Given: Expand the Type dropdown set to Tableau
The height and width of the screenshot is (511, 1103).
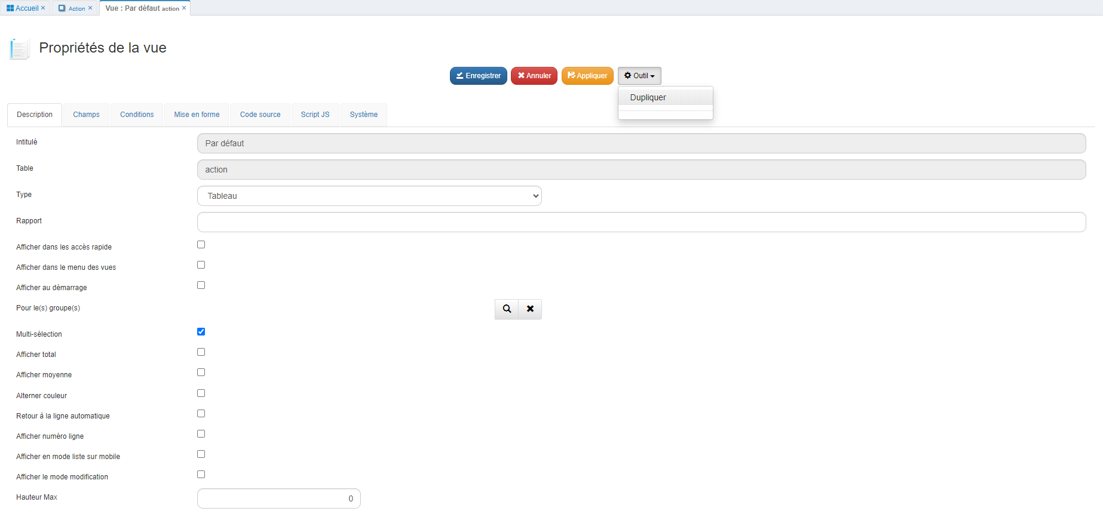Looking at the screenshot, I should (x=369, y=196).
